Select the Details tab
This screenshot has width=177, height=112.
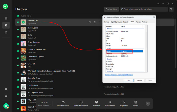(x=132, y=22)
